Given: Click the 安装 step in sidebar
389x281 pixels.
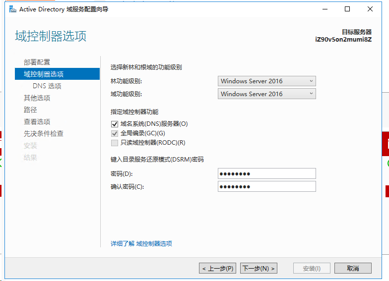Looking at the screenshot, I should (x=30, y=146).
